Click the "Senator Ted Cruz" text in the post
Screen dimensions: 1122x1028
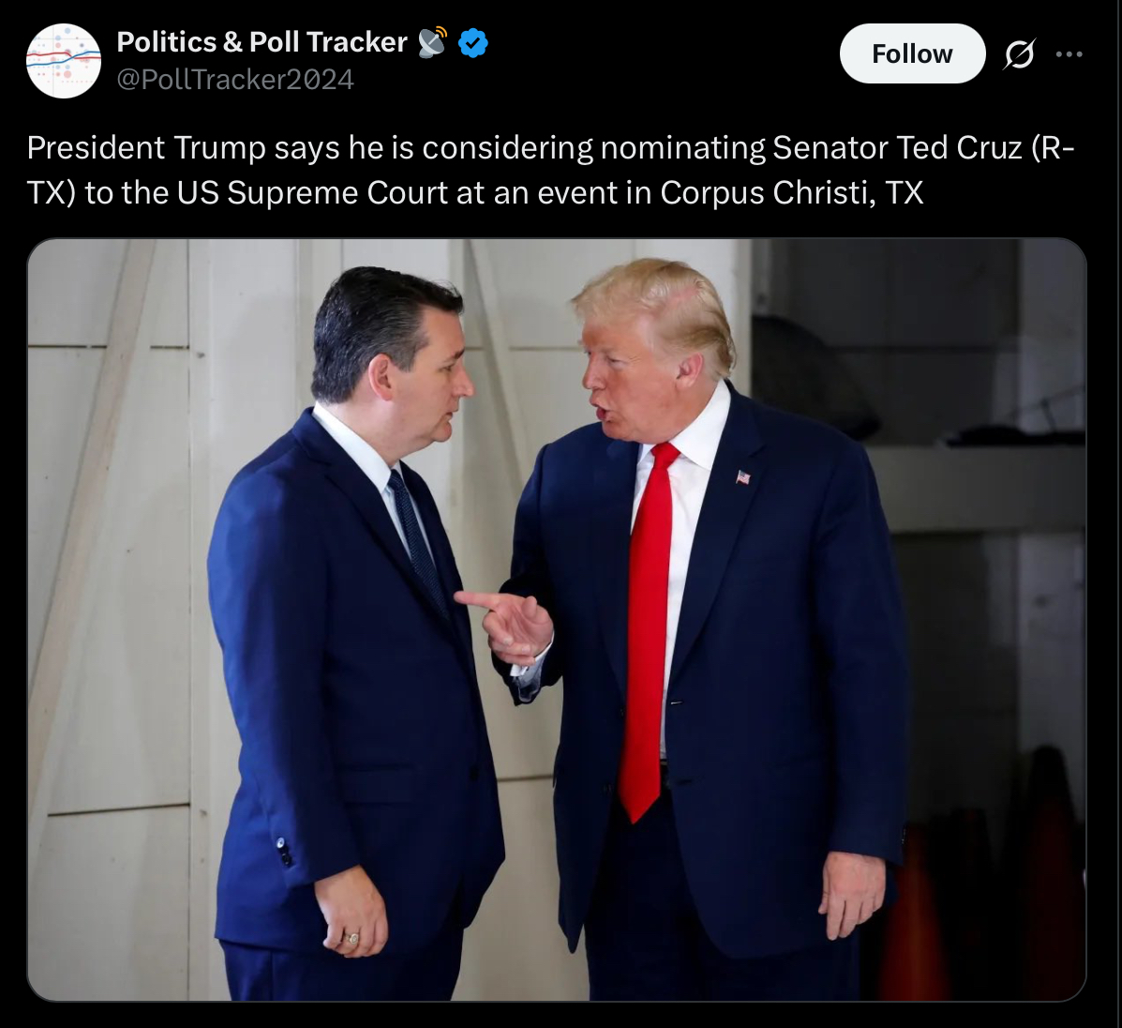[x=897, y=147]
